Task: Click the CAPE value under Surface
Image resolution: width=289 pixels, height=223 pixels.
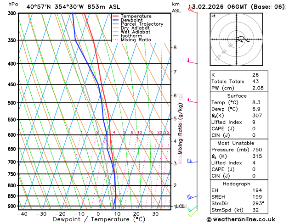Action: [x=254, y=128]
